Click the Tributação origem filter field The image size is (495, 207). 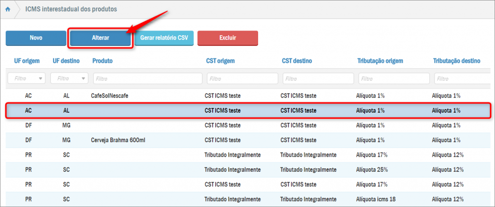pyautogui.click(x=393, y=78)
